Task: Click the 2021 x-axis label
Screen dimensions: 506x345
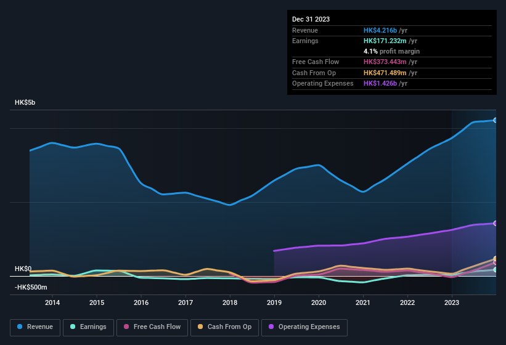Action: pyautogui.click(x=363, y=302)
